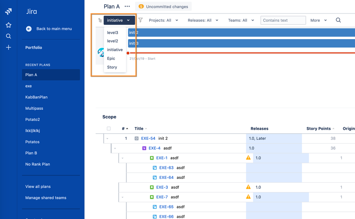
Task: Open the Projects: All dropdown
Action: pyautogui.click(x=163, y=20)
